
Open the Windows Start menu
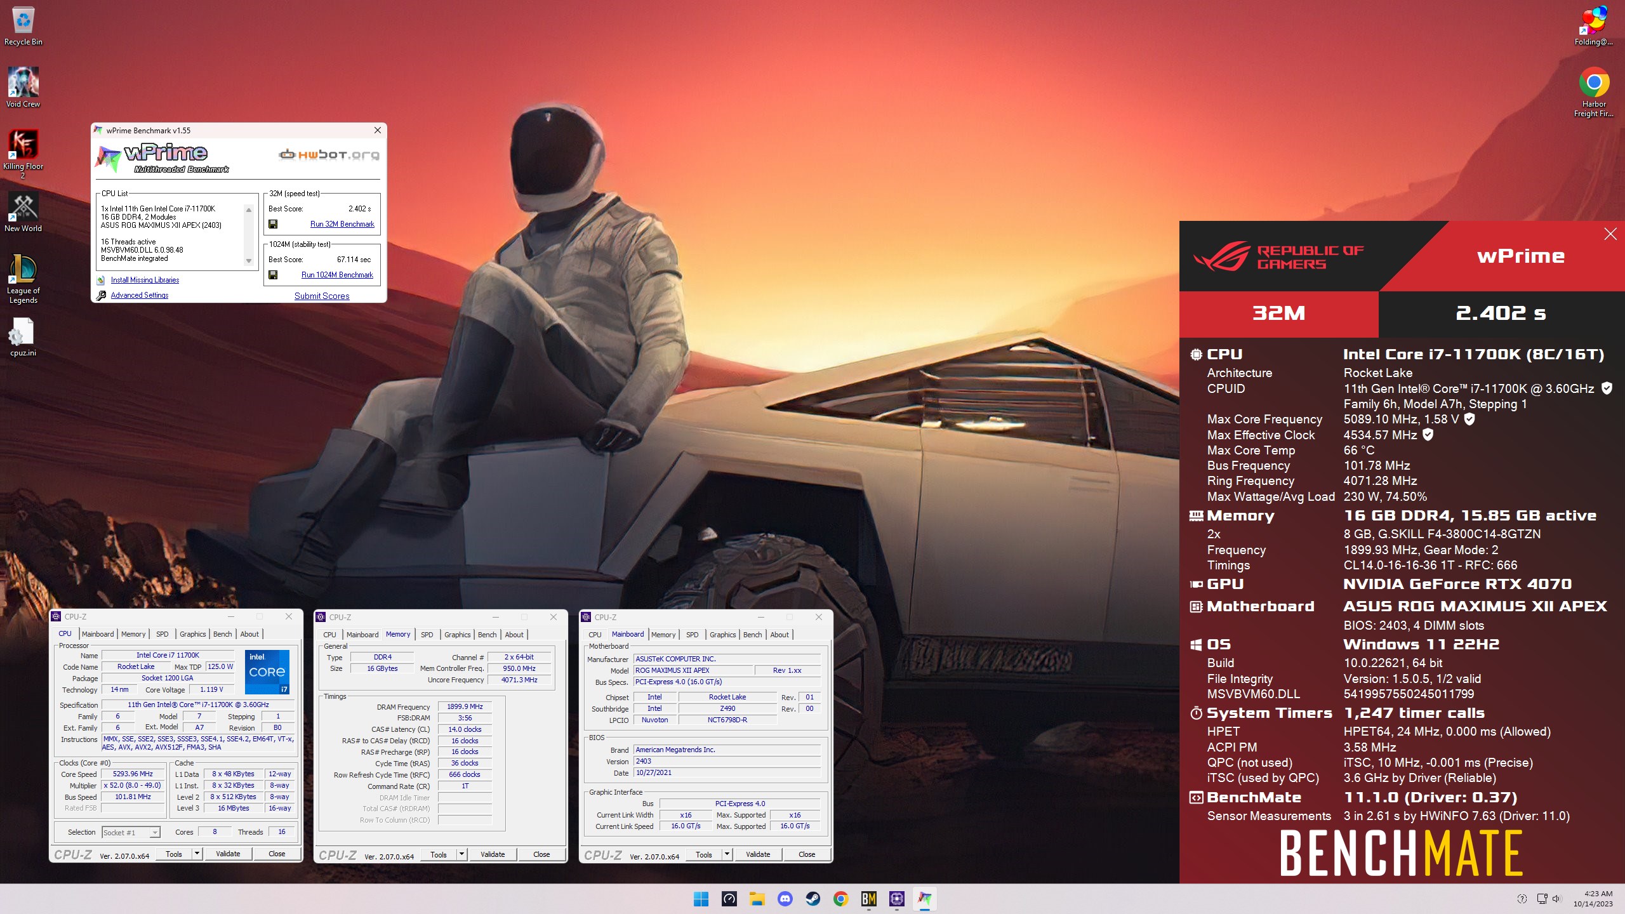pyautogui.click(x=701, y=899)
